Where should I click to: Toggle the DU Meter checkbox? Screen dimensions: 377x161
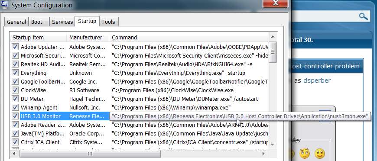tap(15, 99)
